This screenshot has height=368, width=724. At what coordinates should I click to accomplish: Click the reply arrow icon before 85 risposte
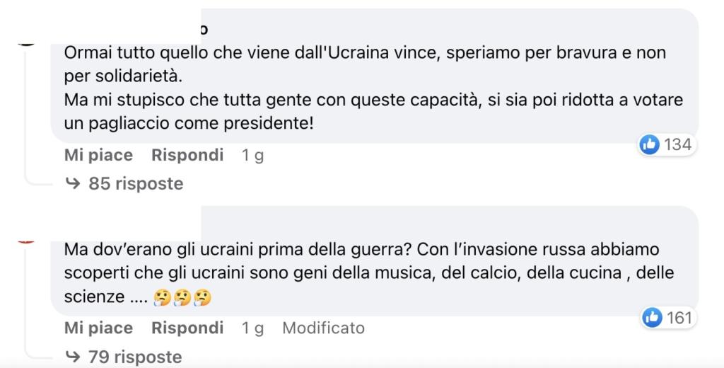tap(73, 183)
